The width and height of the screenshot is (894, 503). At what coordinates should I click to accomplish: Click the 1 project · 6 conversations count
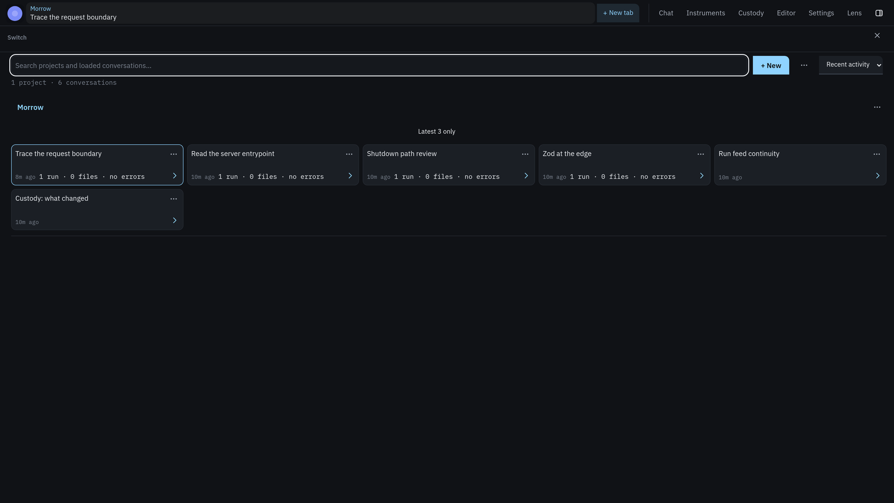tap(64, 83)
